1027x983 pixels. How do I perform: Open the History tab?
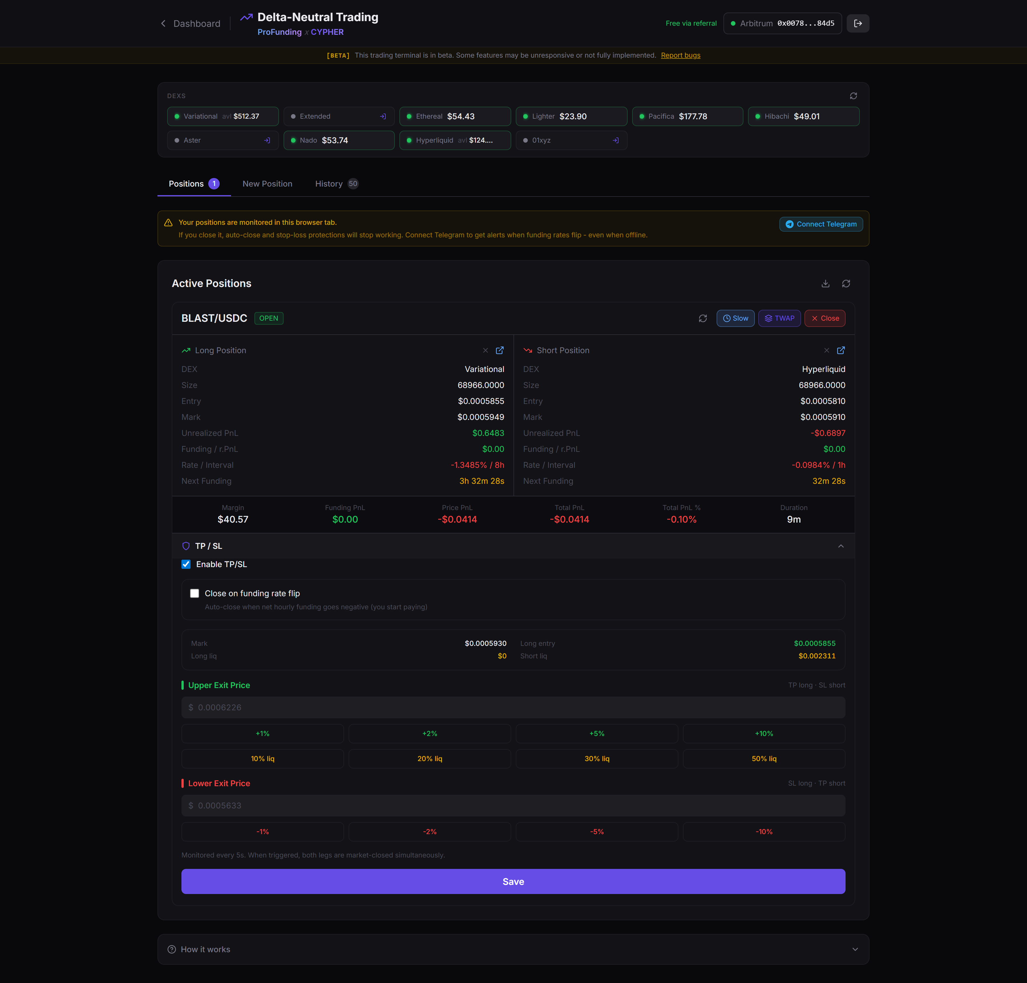pos(329,184)
